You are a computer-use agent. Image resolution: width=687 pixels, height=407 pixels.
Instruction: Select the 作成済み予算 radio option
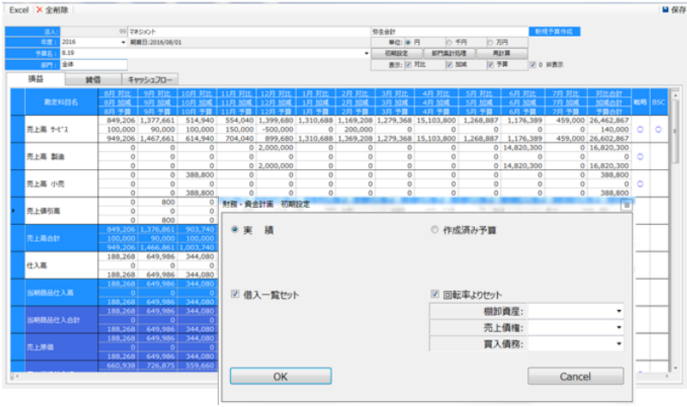click(x=435, y=230)
